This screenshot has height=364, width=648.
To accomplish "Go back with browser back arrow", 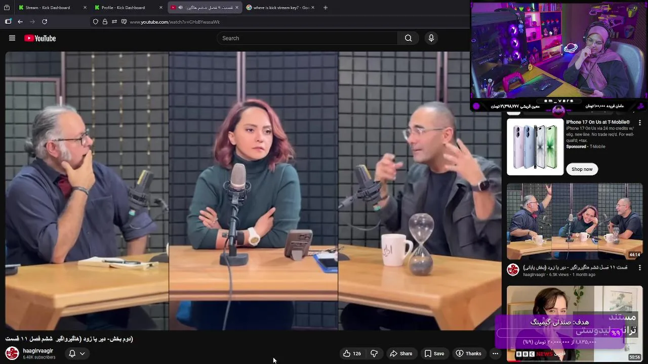I will point(20,22).
